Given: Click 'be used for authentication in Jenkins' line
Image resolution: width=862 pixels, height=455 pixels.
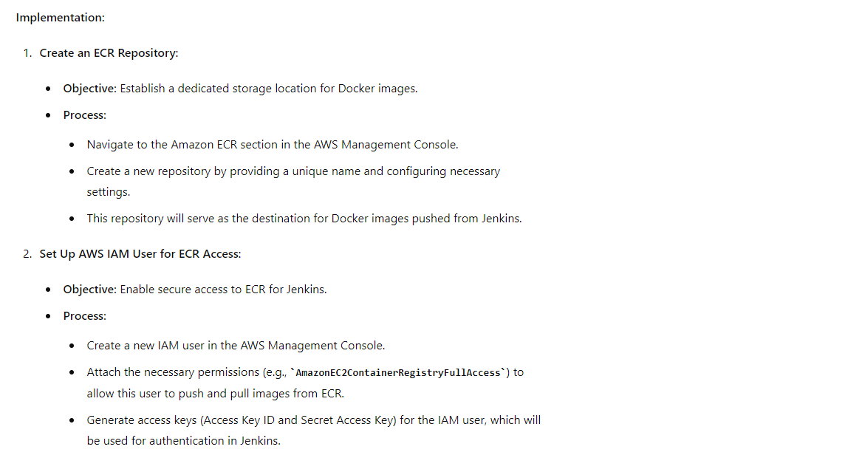Looking at the screenshot, I should (184, 441).
